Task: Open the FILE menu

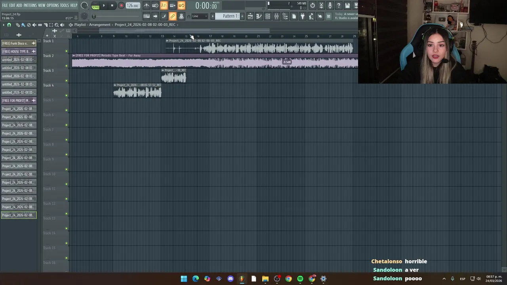Action: pos(5,5)
